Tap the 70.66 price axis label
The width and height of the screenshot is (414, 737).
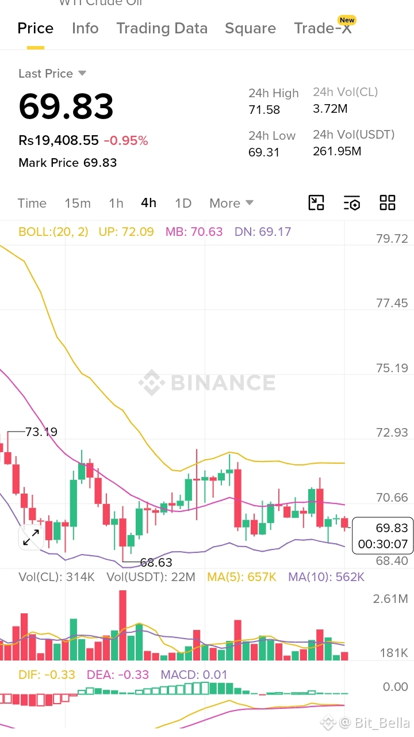pyautogui.click(x=392, y=498)
